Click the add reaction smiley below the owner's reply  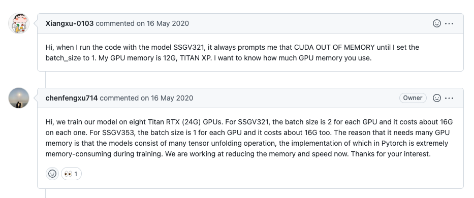(52, 174)
